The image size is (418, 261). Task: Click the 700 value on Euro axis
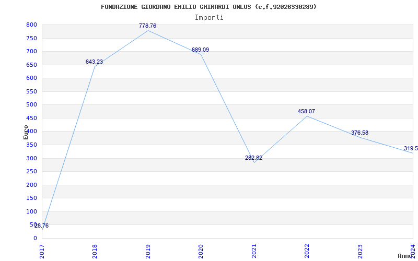click(x=31, y=51)
